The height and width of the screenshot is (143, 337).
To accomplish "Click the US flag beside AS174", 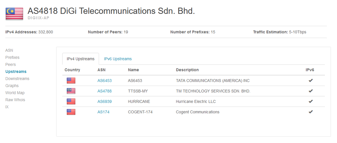I will pos(71,112).
